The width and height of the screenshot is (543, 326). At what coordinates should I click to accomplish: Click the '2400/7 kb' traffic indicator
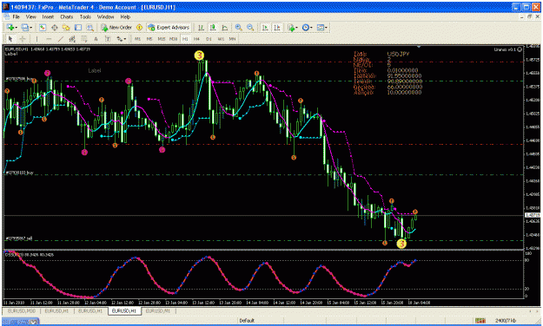506,321
